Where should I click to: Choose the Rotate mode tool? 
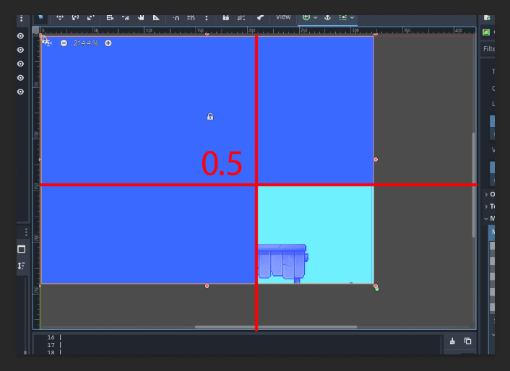click(x=75, y=17)
